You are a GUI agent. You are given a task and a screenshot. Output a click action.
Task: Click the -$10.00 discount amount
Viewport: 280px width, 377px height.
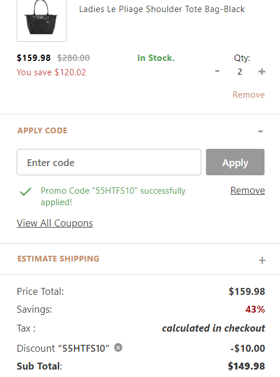click(247, 348)
